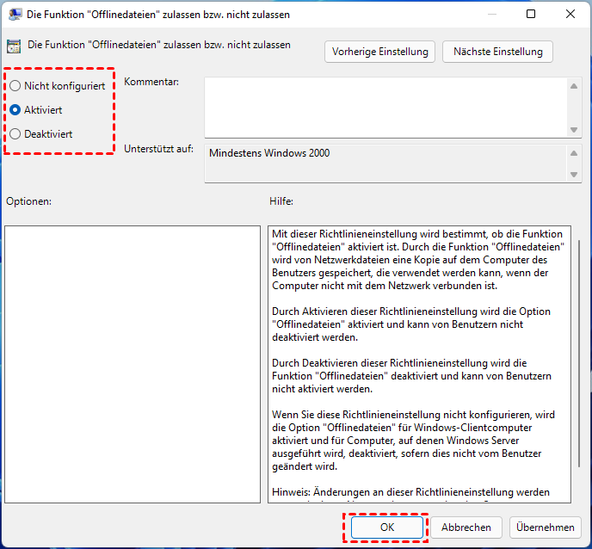Click the Kommentar scrollbar down arrow
Viewport: 592px width, 549px height.
574,130
